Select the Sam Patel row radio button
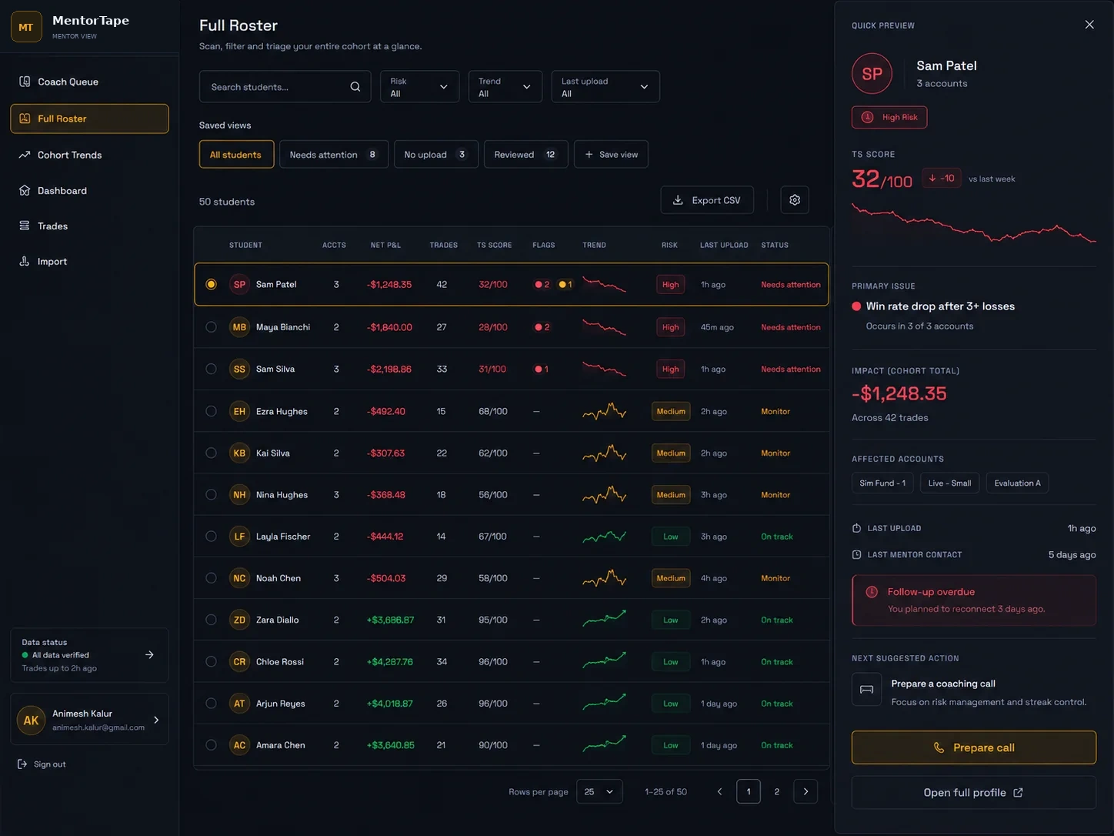Screen dimensions: 1114x836 tap(211, 285)
